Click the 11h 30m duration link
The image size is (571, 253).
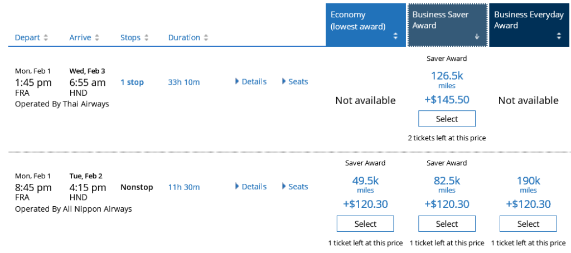point(184,187)
